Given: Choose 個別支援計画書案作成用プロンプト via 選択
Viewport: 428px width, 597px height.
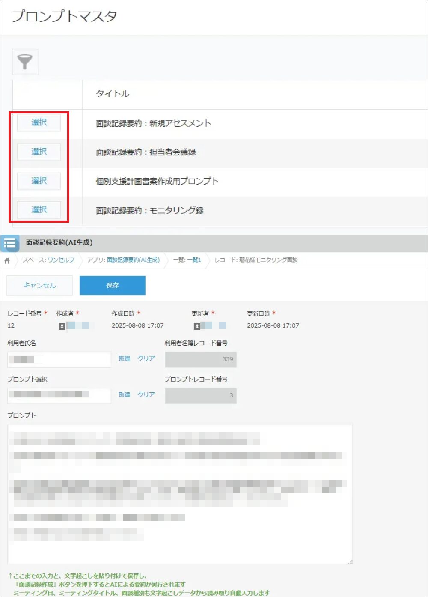Looking at the screenshot, I should coord(38,181).
